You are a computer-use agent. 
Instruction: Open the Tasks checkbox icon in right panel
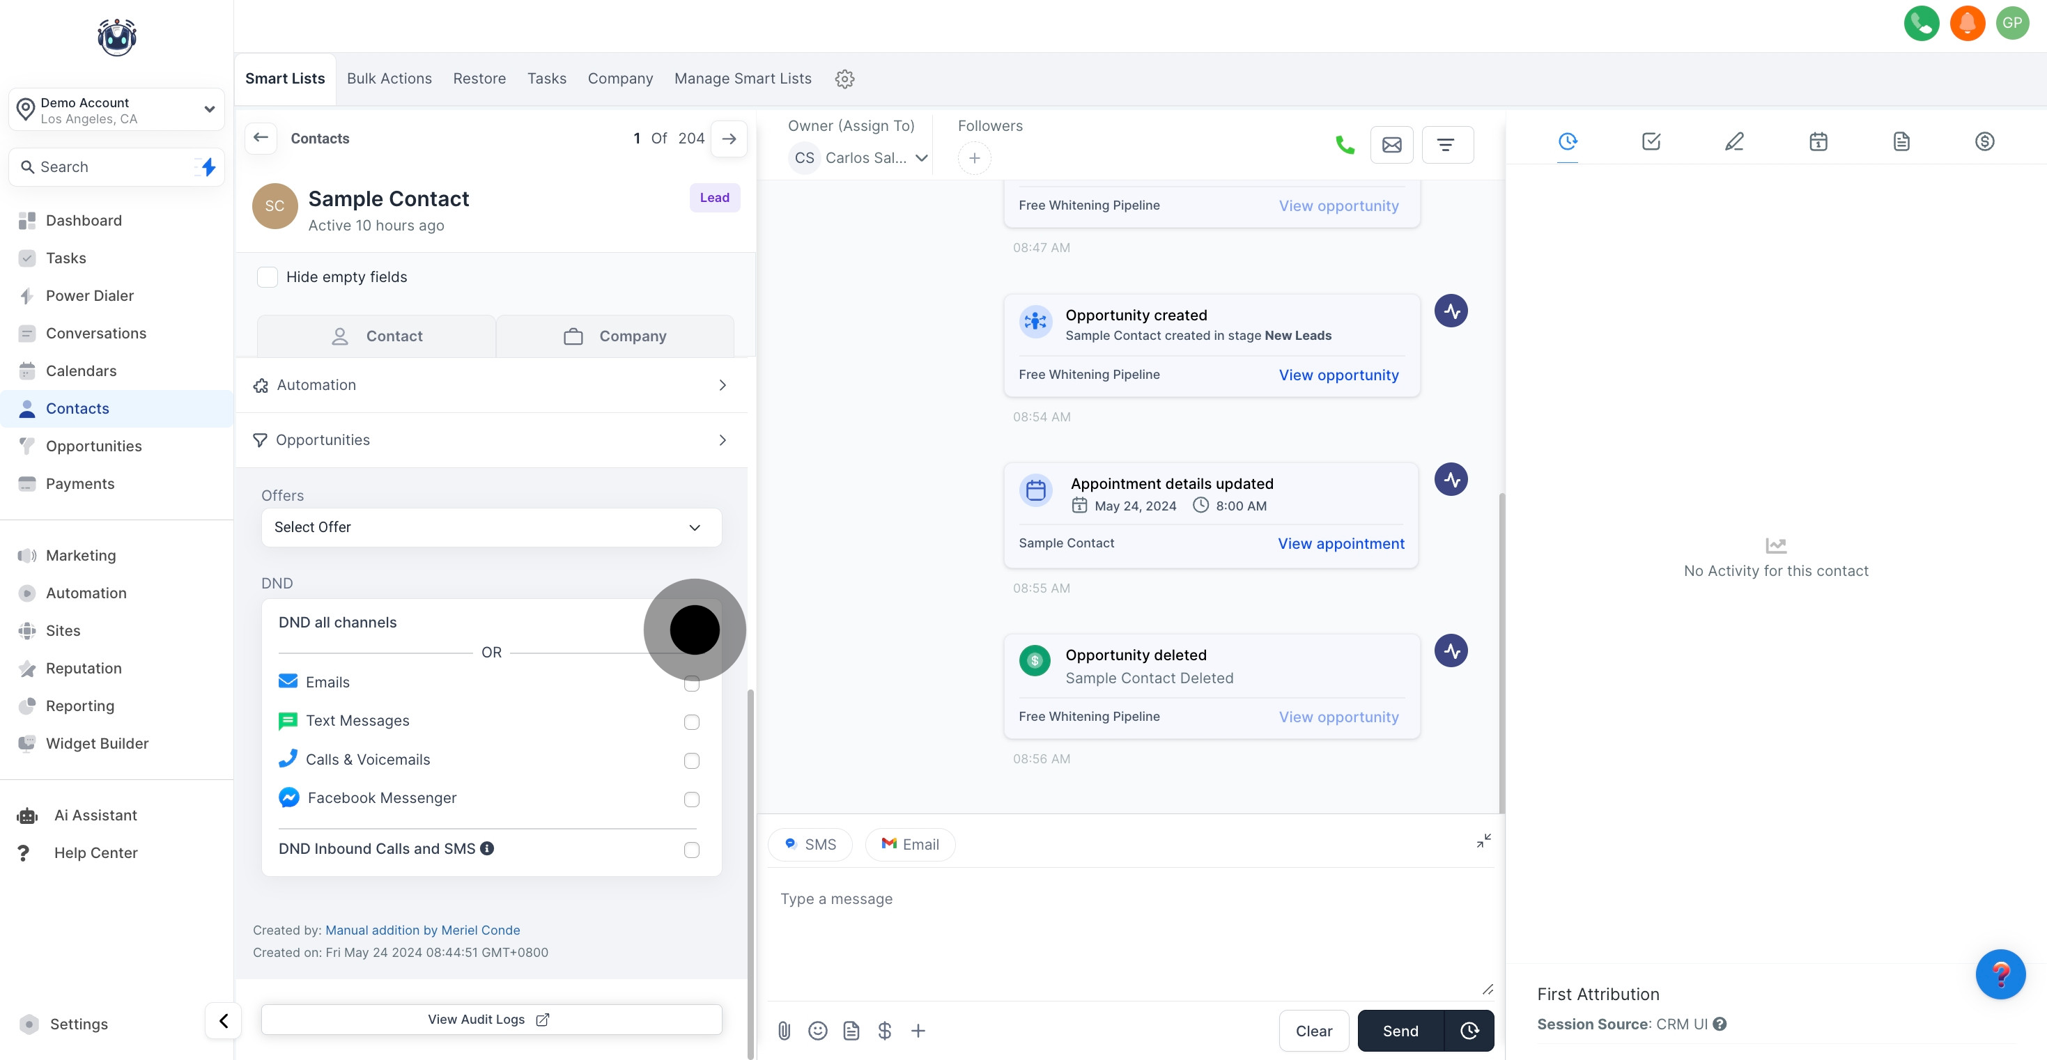[1651, 141]
